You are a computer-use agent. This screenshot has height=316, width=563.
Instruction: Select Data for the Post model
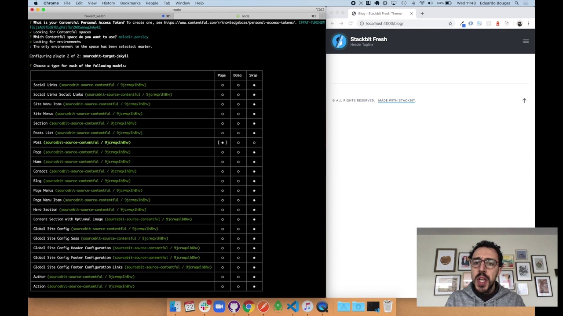point(238,143)
